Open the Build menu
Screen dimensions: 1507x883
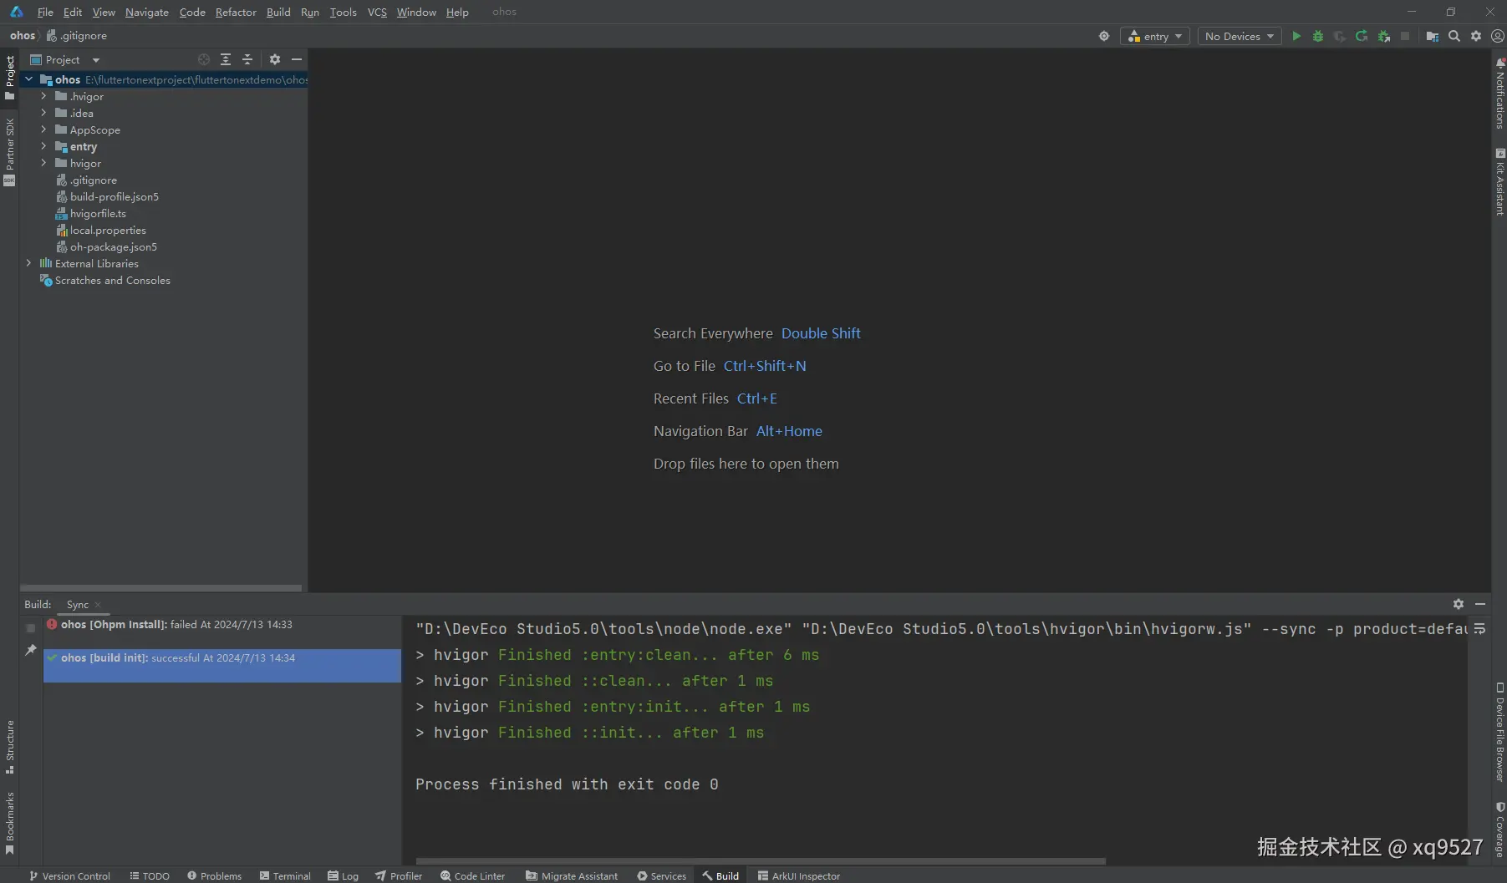pyautogui.click(x=278, y=12)
